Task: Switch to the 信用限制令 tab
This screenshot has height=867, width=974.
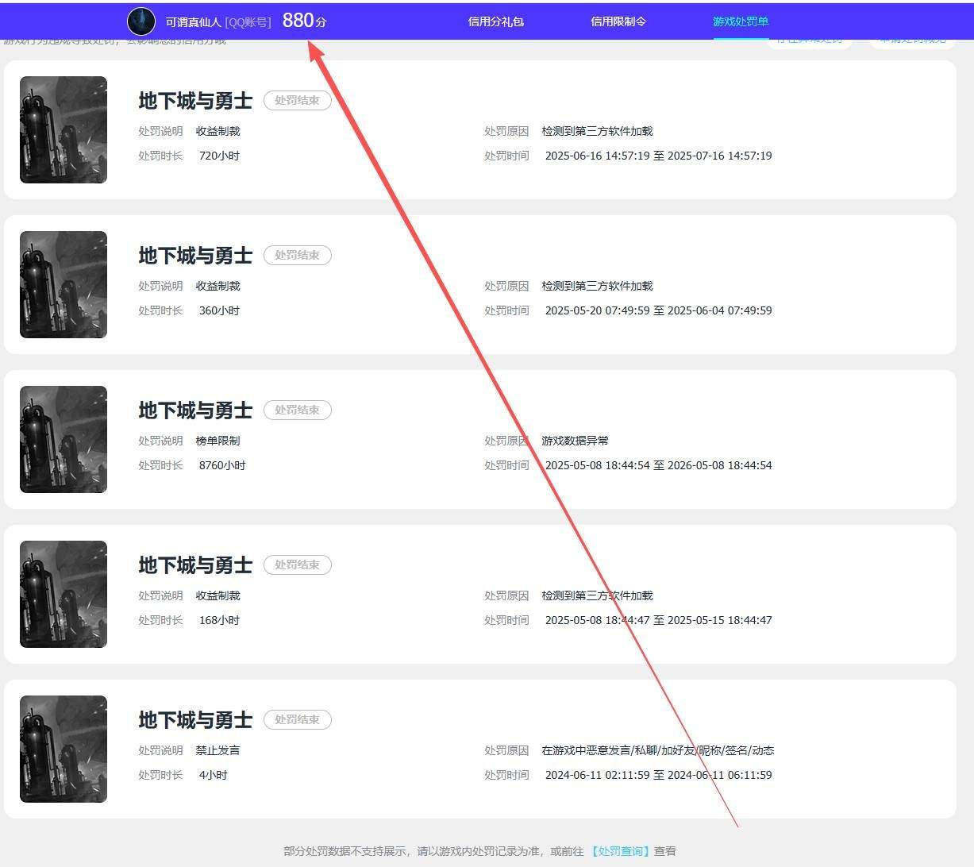Action: tap(618, 21)
